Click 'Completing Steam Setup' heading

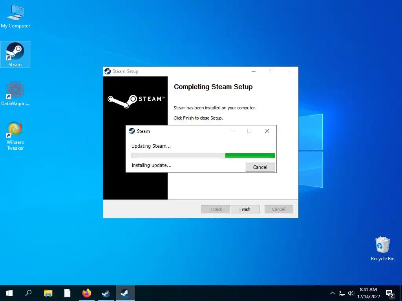[x=213, y=87]
